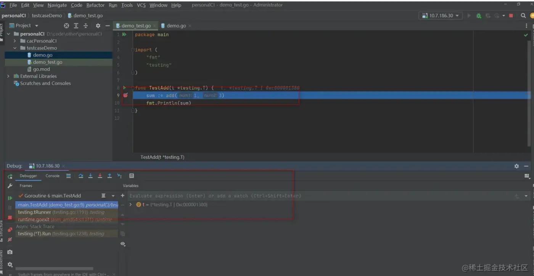The width and height of the screenshot is (534, 276).
Task: Click the Rerun debug session icon
Action: tap(10, 176)
